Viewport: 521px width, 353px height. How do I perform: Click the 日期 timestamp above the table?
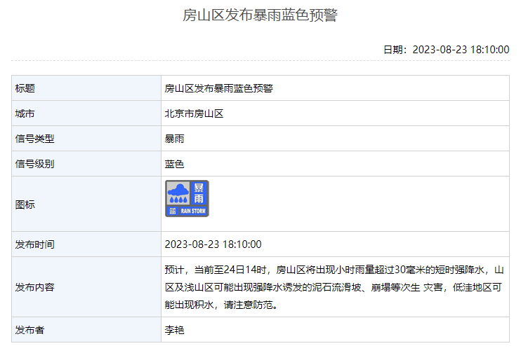(446, 49)
